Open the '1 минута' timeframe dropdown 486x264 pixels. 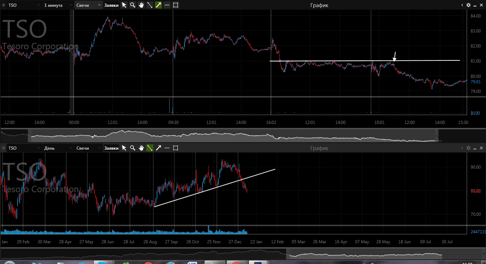tap(57, 5)
